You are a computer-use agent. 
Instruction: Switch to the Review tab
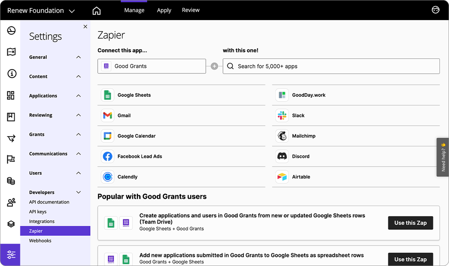(191, 10)
